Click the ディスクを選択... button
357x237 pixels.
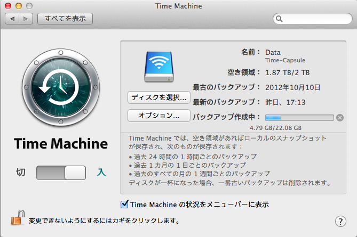pyautogui.click(x=159, y=97)
